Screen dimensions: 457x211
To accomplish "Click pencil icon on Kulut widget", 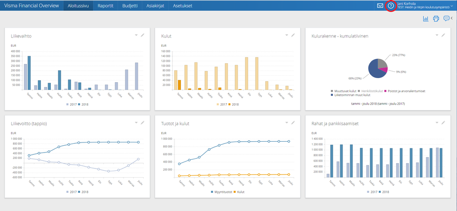I will (293, 35).
